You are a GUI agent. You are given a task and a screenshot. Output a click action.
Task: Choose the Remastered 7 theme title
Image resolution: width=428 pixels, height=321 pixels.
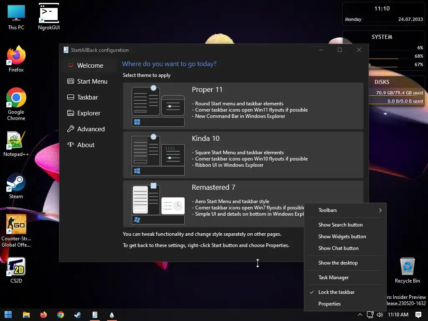click(x=213, y=187)
